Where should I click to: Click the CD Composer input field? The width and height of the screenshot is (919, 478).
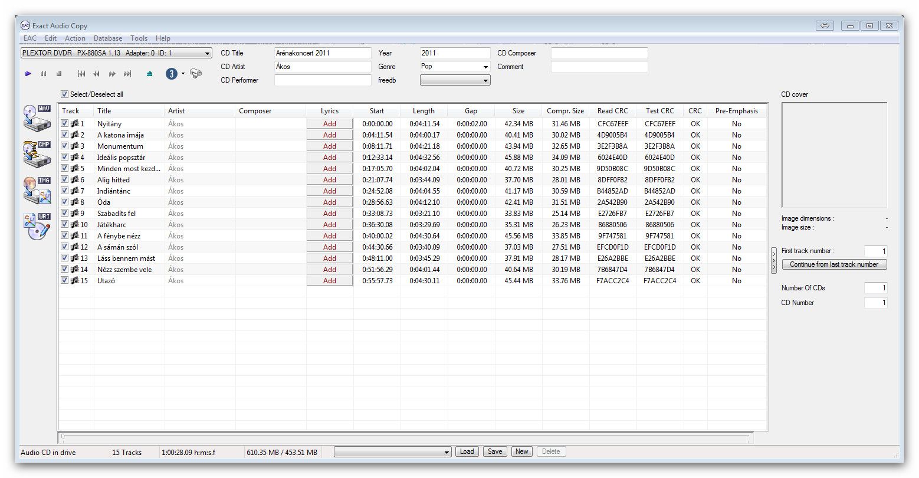click(x=599, y=53)
